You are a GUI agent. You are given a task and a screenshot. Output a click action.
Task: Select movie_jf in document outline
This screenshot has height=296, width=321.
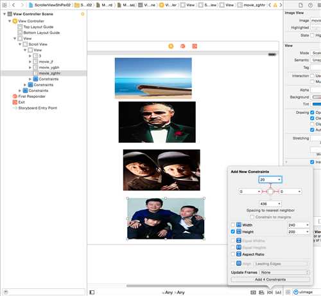point(46,62)
